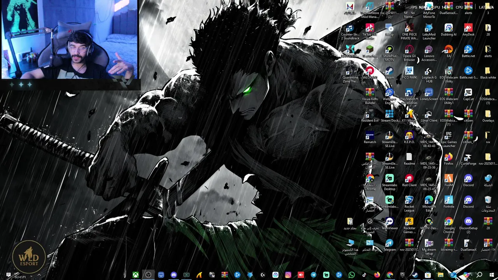Select the citizen_1 archive file
This screenshot has width=498, height=280.
(x=468, y=138)
